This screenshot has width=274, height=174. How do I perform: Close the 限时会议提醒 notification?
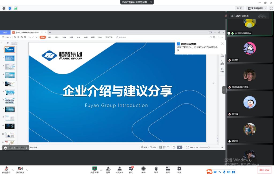point(222,44)
